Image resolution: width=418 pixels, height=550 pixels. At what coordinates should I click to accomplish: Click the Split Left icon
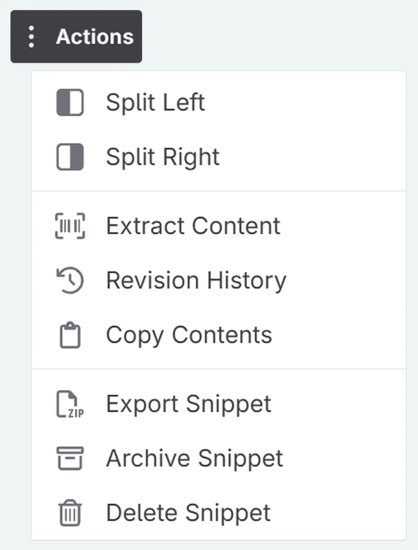pos(70,103)
